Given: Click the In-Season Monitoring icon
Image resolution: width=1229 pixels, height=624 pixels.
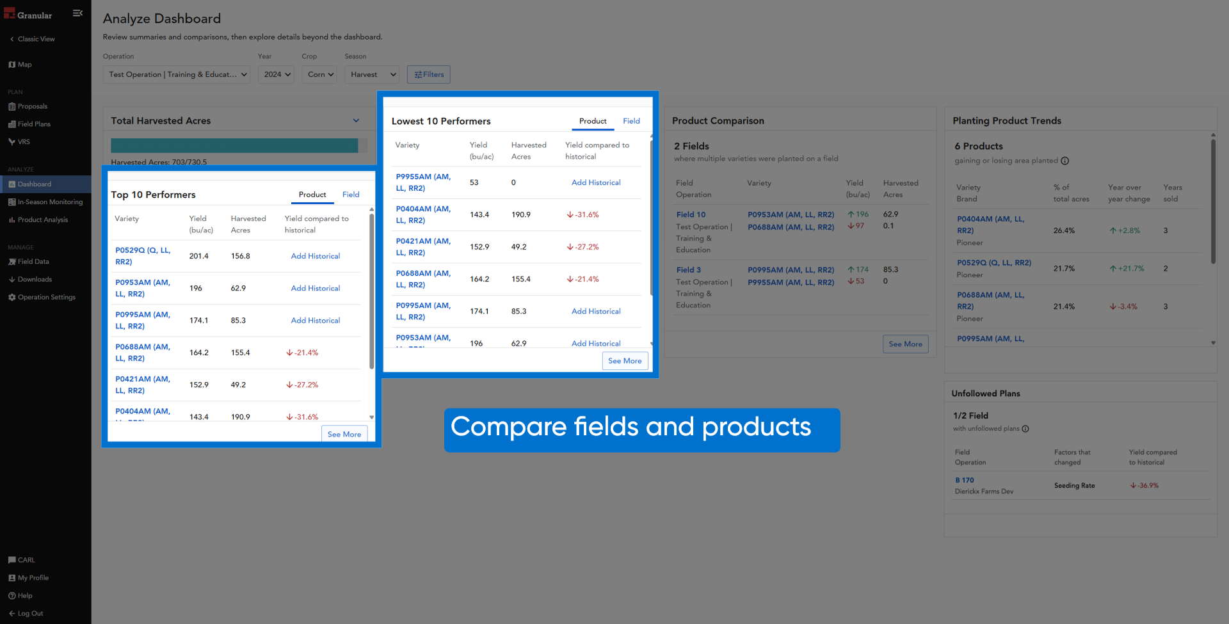Looking at the screenshot, I should 12,202.
